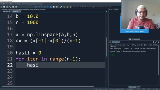Click the working directory path field
160x90 pixels.
point(96,7)
